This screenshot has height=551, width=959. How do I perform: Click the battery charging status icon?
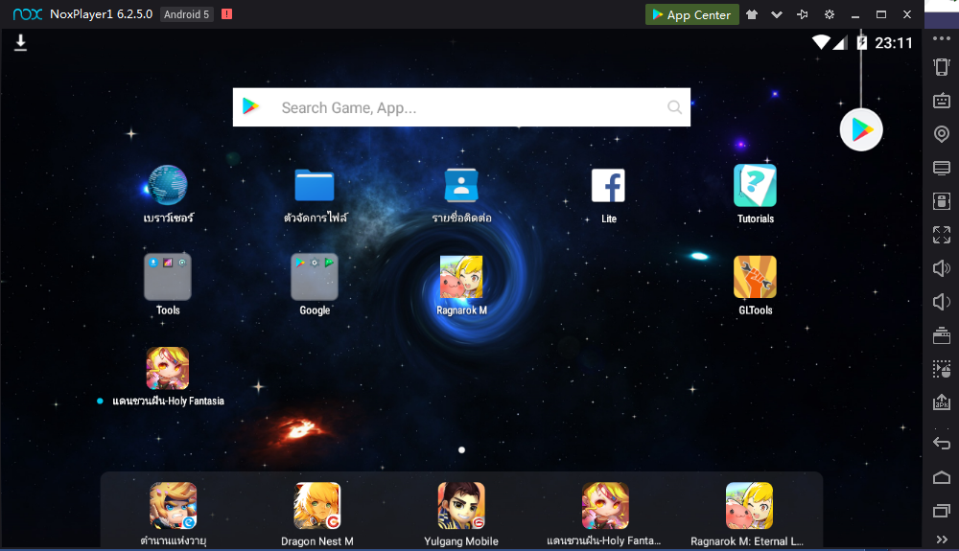tap(862, 42)
